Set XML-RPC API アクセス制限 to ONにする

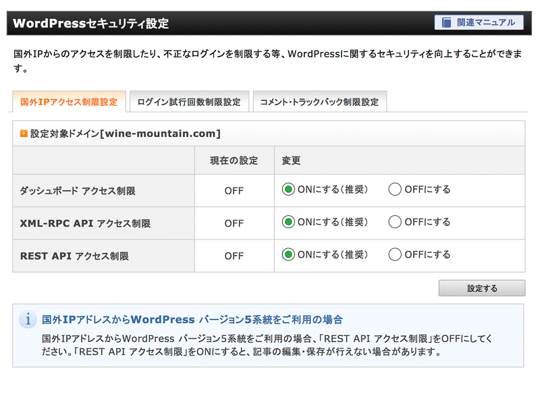(288, 222)
